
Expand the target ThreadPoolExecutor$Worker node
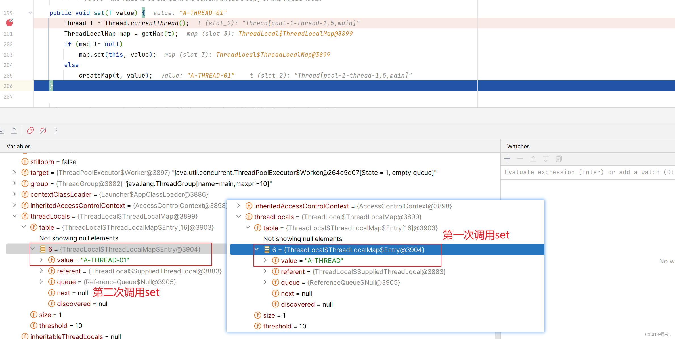click(x=14, y=172)
